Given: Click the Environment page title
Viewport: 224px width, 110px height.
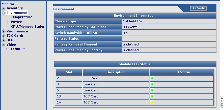Looking at the screenshot, I should point(64,9).
